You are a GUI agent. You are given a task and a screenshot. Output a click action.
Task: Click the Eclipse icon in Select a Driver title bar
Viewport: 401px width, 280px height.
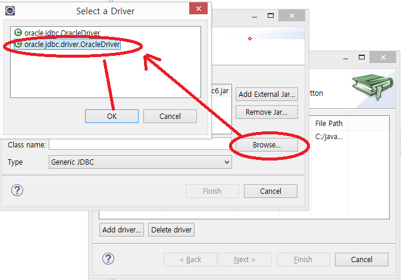pyautogui.click(x=10, y=11)
